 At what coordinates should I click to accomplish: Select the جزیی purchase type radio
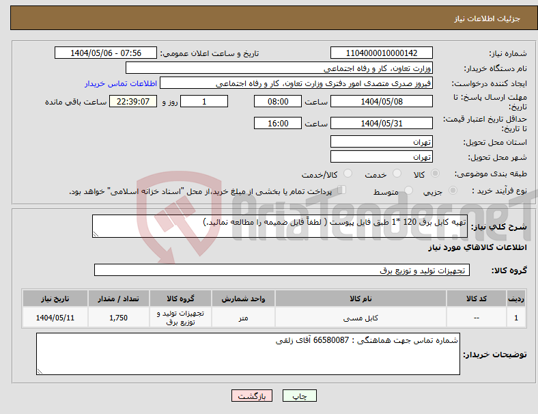pos(453,191)
